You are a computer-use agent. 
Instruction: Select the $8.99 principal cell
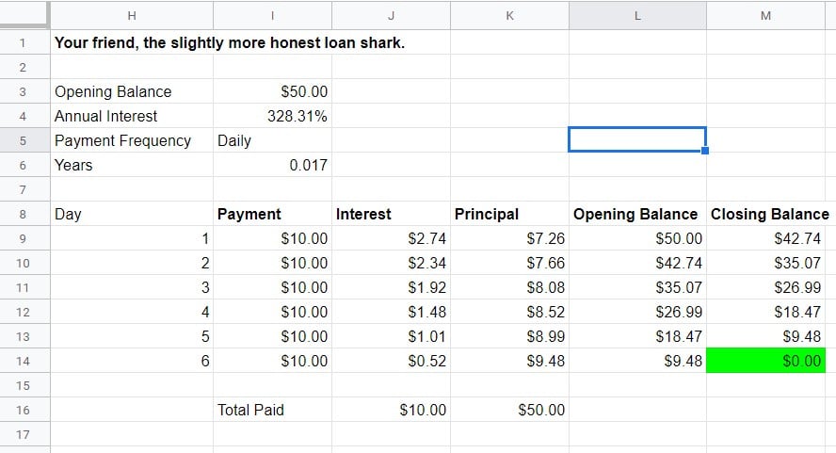(509, 336)
